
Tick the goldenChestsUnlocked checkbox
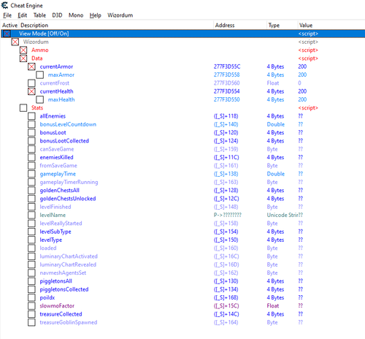[x=31, y=199]
